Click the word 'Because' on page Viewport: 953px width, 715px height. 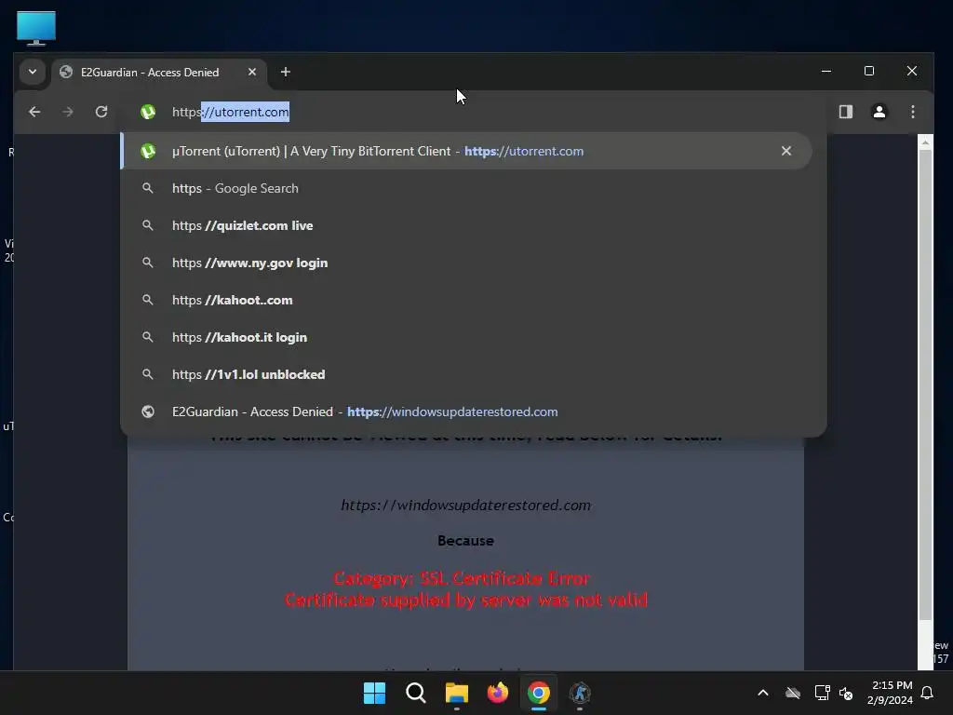click(465, 541)
